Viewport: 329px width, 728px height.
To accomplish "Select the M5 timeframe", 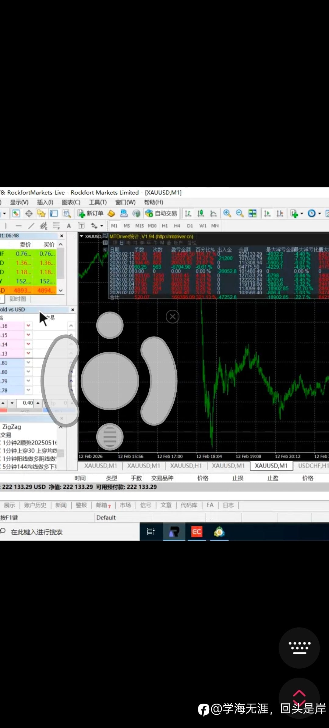I will click(127, 226).
